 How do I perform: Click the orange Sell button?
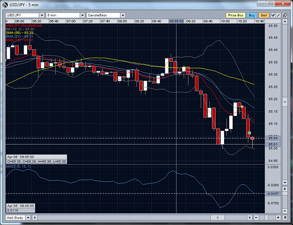(x=263, y=15)
